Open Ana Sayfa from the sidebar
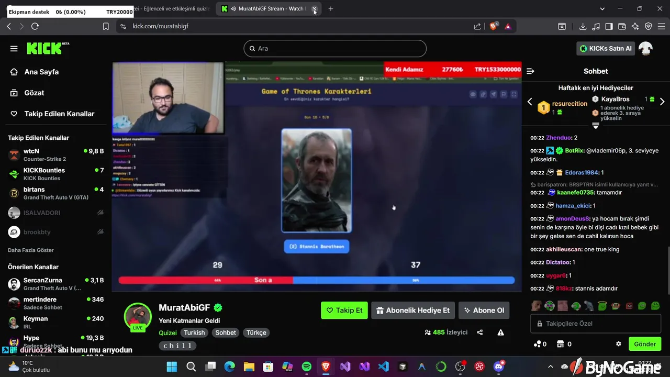The image size is (670, 377). click(x=41, y=72)
